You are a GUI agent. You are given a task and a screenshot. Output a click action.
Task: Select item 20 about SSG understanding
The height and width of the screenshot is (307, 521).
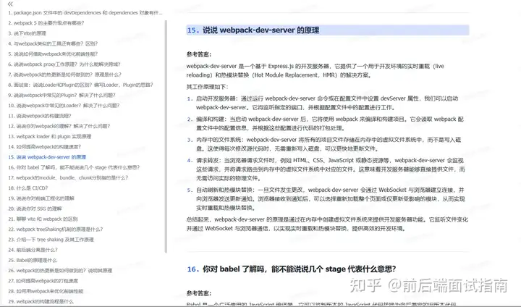[x=49, y=208]
